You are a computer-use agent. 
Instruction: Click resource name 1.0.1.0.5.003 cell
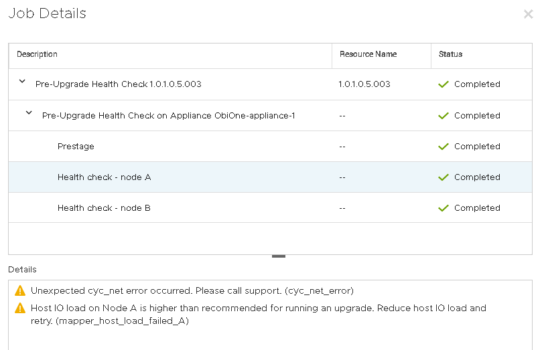pos(364,84)
